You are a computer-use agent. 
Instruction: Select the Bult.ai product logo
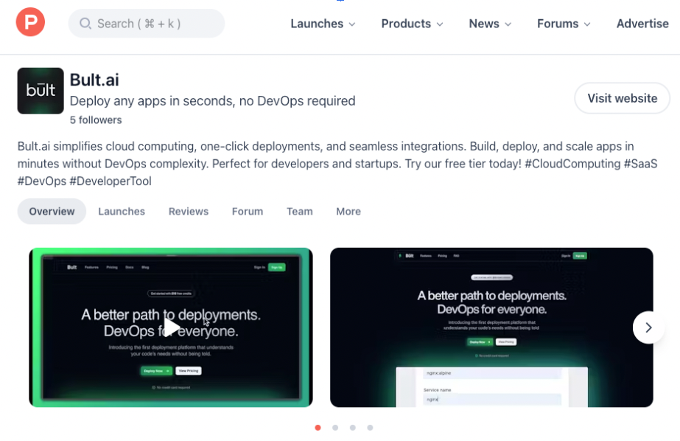pyautogui.click(x=41, y=90)
